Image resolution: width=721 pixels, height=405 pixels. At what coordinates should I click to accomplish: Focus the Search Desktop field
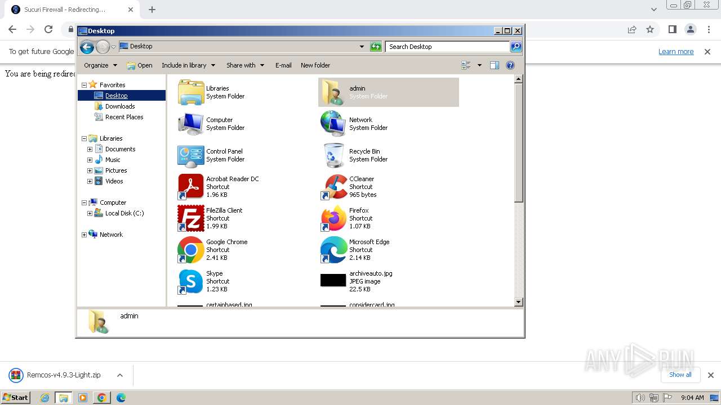point(448,47)
